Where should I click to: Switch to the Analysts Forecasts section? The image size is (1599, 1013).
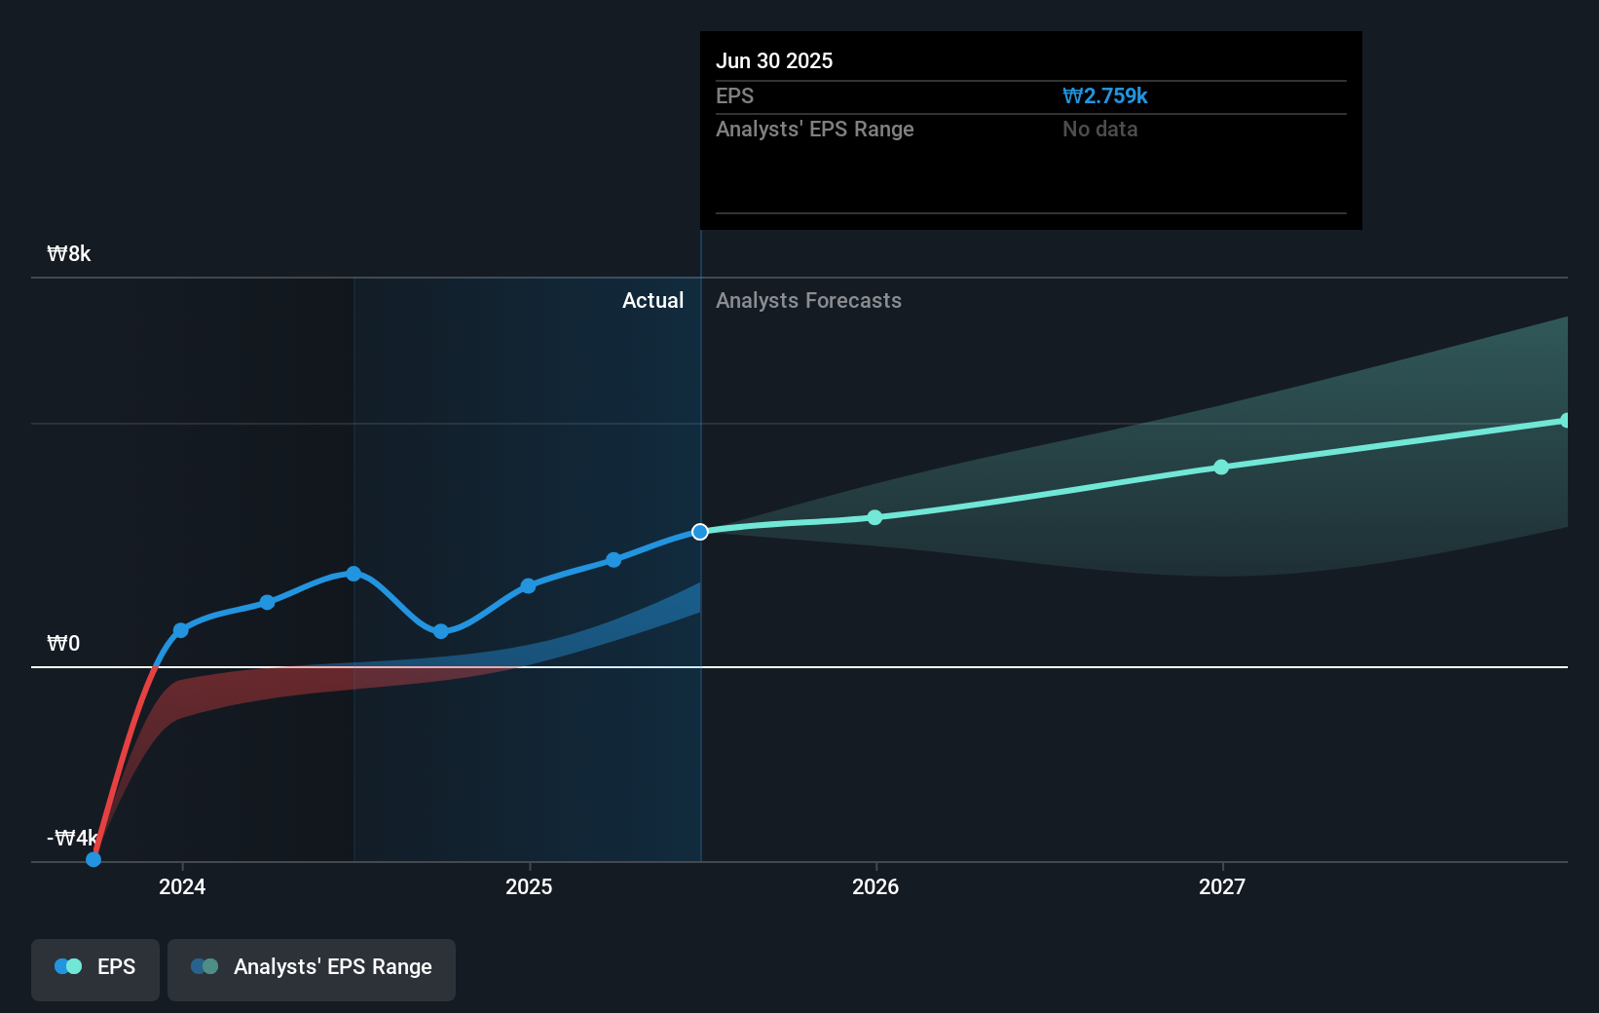coord(808,300)
